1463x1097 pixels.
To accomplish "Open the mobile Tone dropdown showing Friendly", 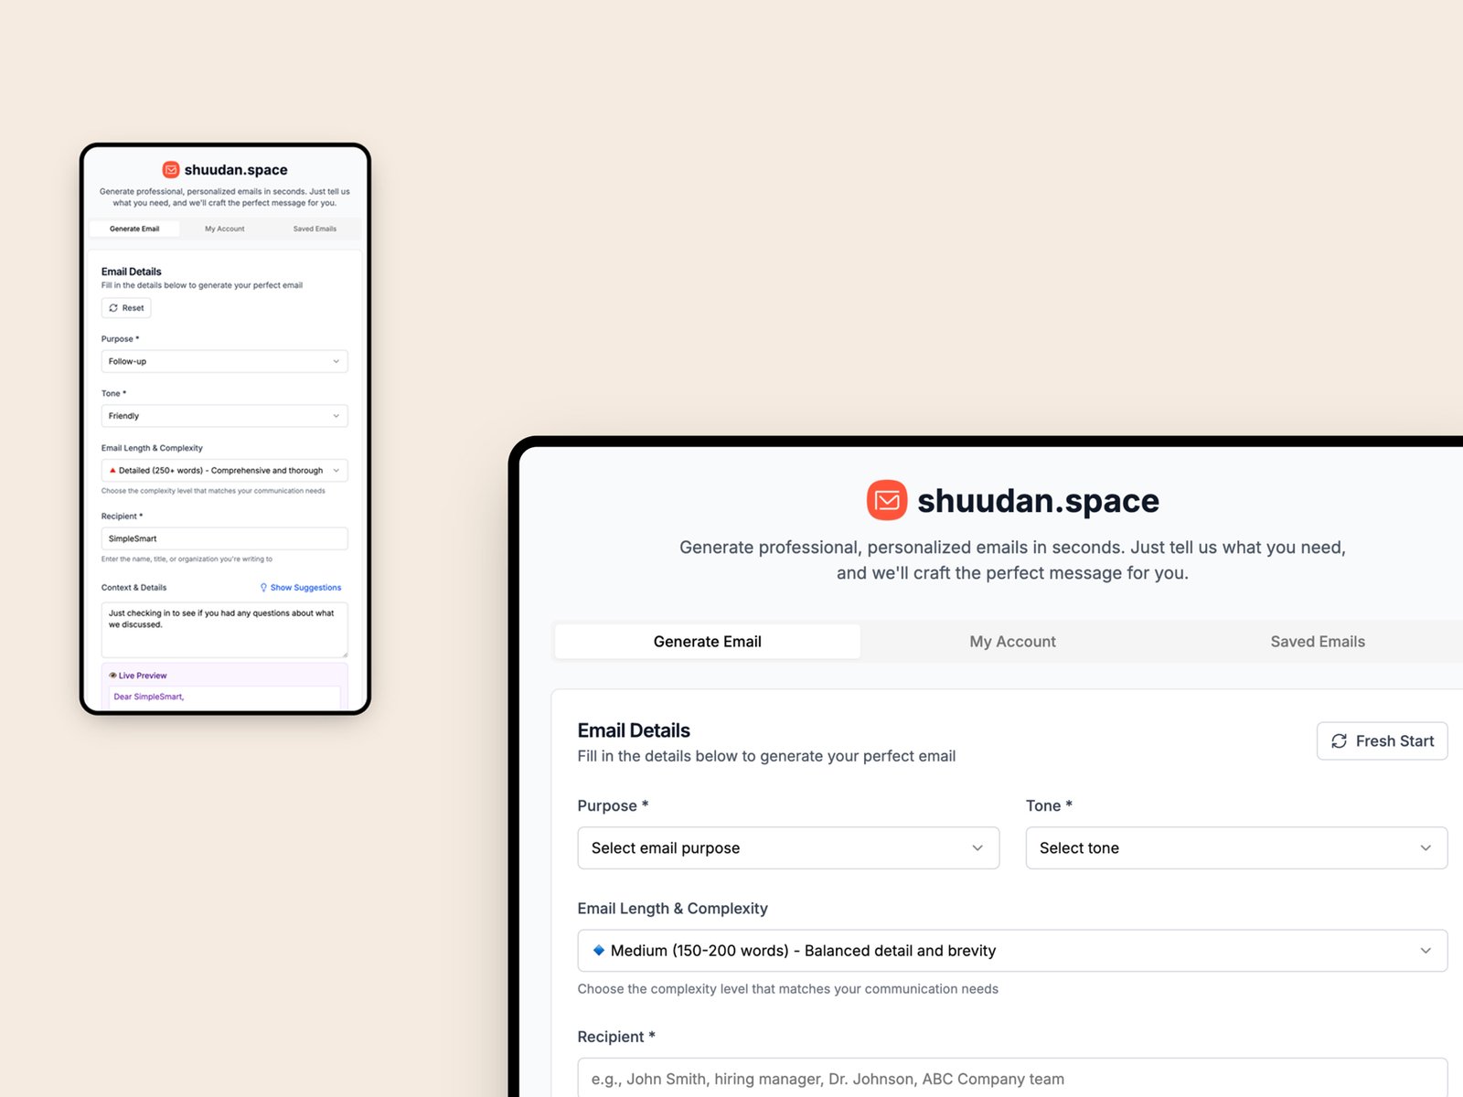I will point(224,416).
